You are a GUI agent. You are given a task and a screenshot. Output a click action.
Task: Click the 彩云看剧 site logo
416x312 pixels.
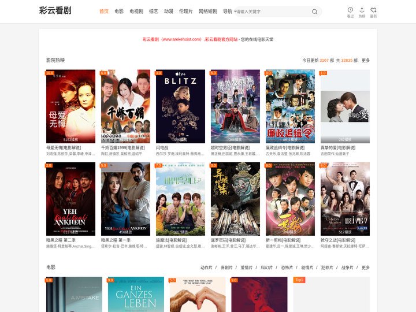pos(55,11)
